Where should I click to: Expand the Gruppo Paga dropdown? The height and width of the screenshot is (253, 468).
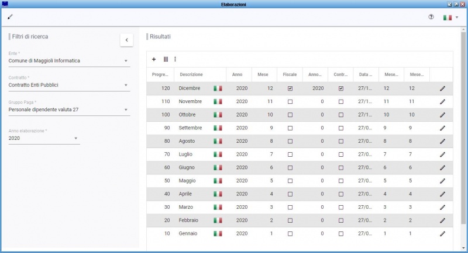pos(126,110)
